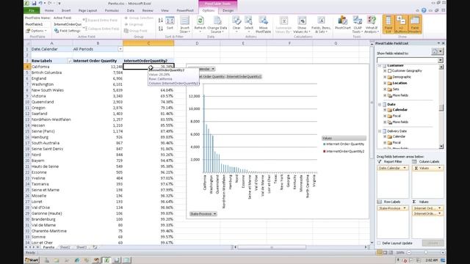Click zoom slider handle in status bar
470x264 pixels.
pos(426,252)
